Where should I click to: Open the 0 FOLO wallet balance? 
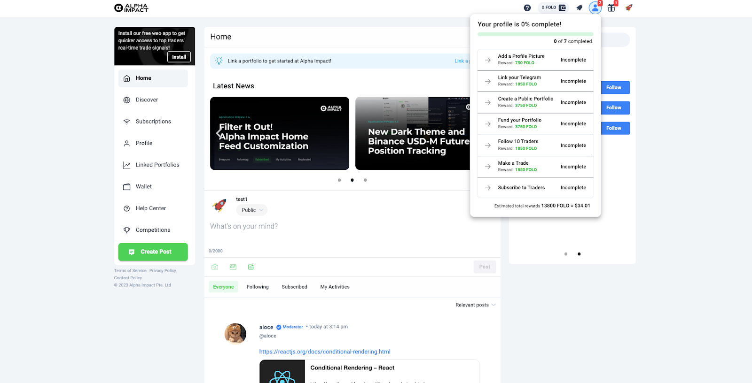point(554,8)
